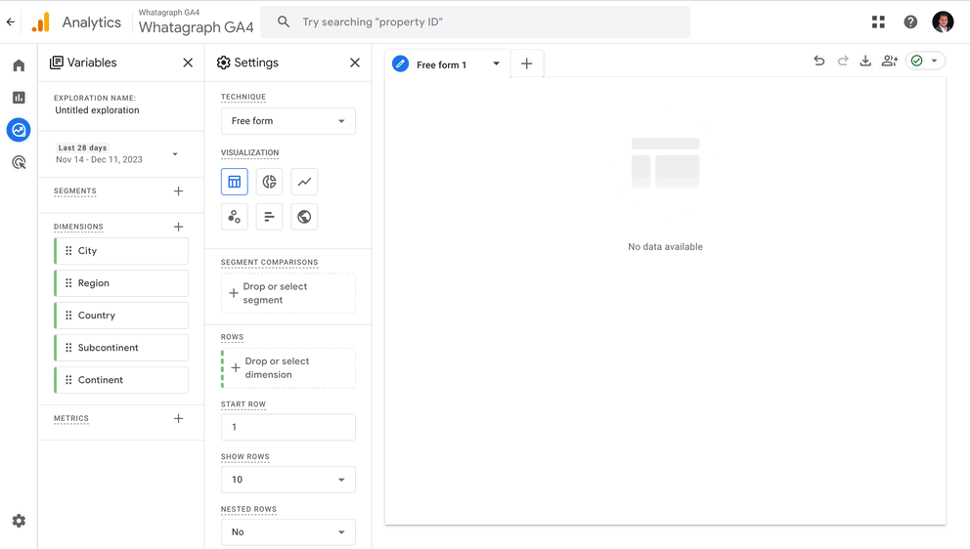Close the Variables panel
Image resolution: width=970 pixels, height=549 pixels.
(x=188, y=63)
